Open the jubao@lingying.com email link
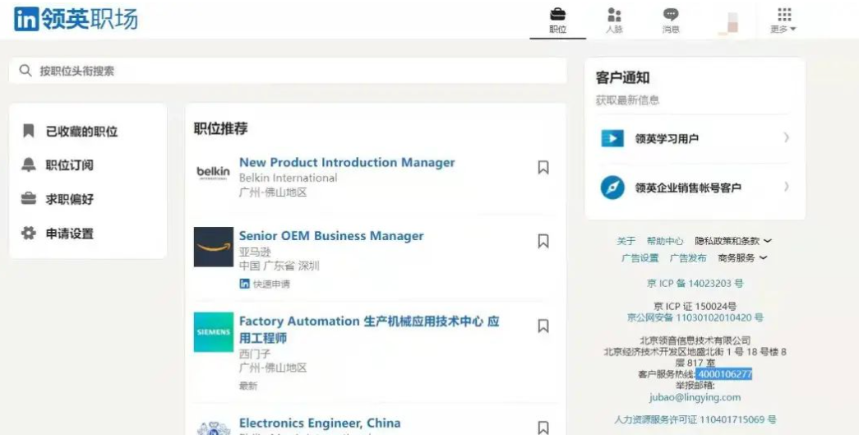Viewport: 859px width, 435px height. tap(695, 397)
